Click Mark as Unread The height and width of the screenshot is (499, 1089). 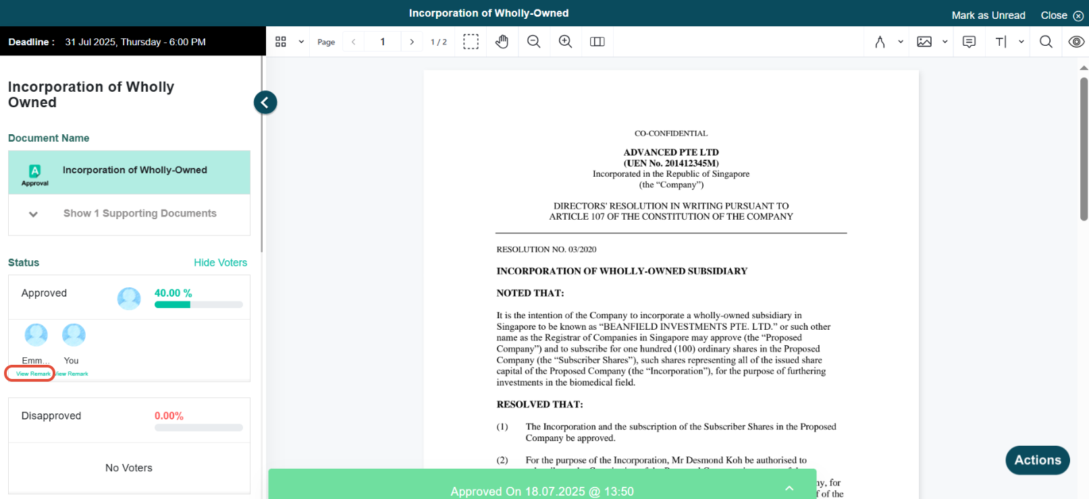click(988, 15)
